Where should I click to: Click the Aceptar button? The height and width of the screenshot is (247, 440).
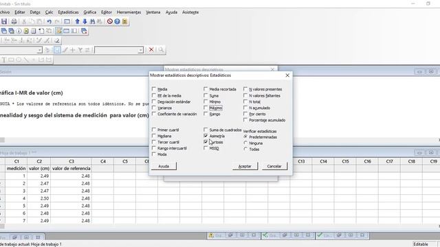click(245, 166)
